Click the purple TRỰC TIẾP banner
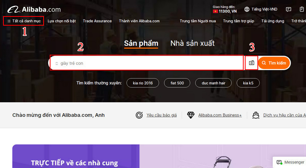Viewport: 306px width, 168px height. click(x=76, y=156)
